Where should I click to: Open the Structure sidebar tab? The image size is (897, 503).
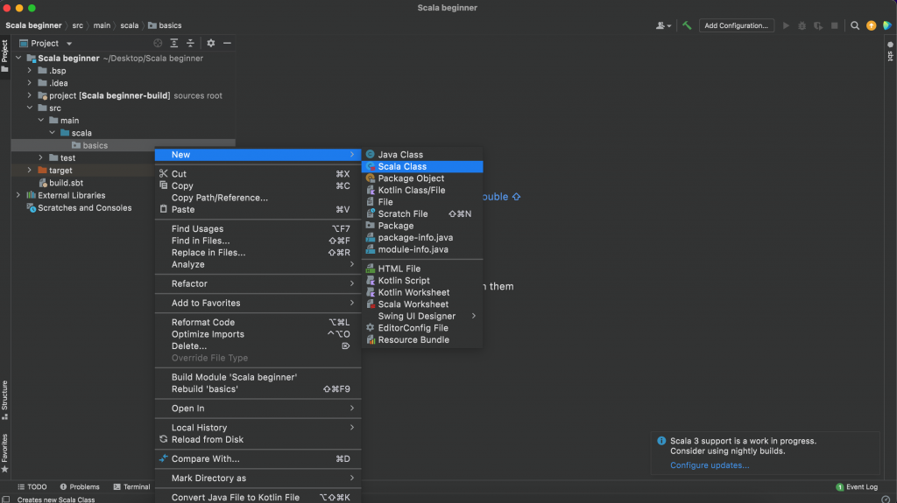[4, 400]
